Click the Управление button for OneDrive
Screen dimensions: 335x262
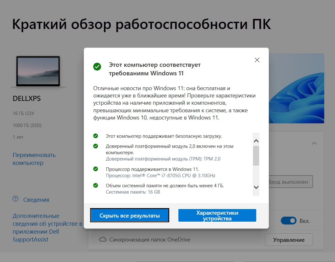click(289, 240)
